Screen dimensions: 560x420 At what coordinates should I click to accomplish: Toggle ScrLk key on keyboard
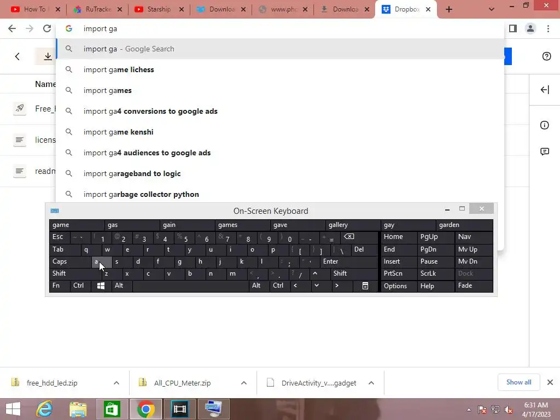[x=436, y=273]
